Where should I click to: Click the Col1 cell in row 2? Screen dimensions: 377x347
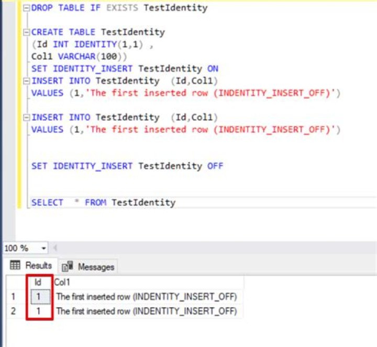coord(147,311)
